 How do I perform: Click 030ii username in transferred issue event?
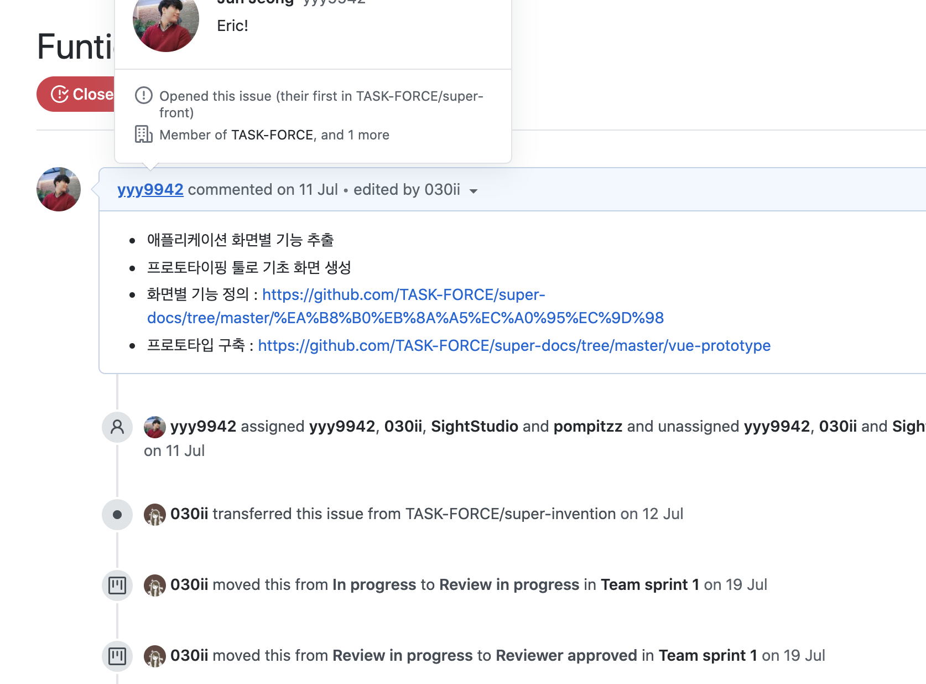189,514
